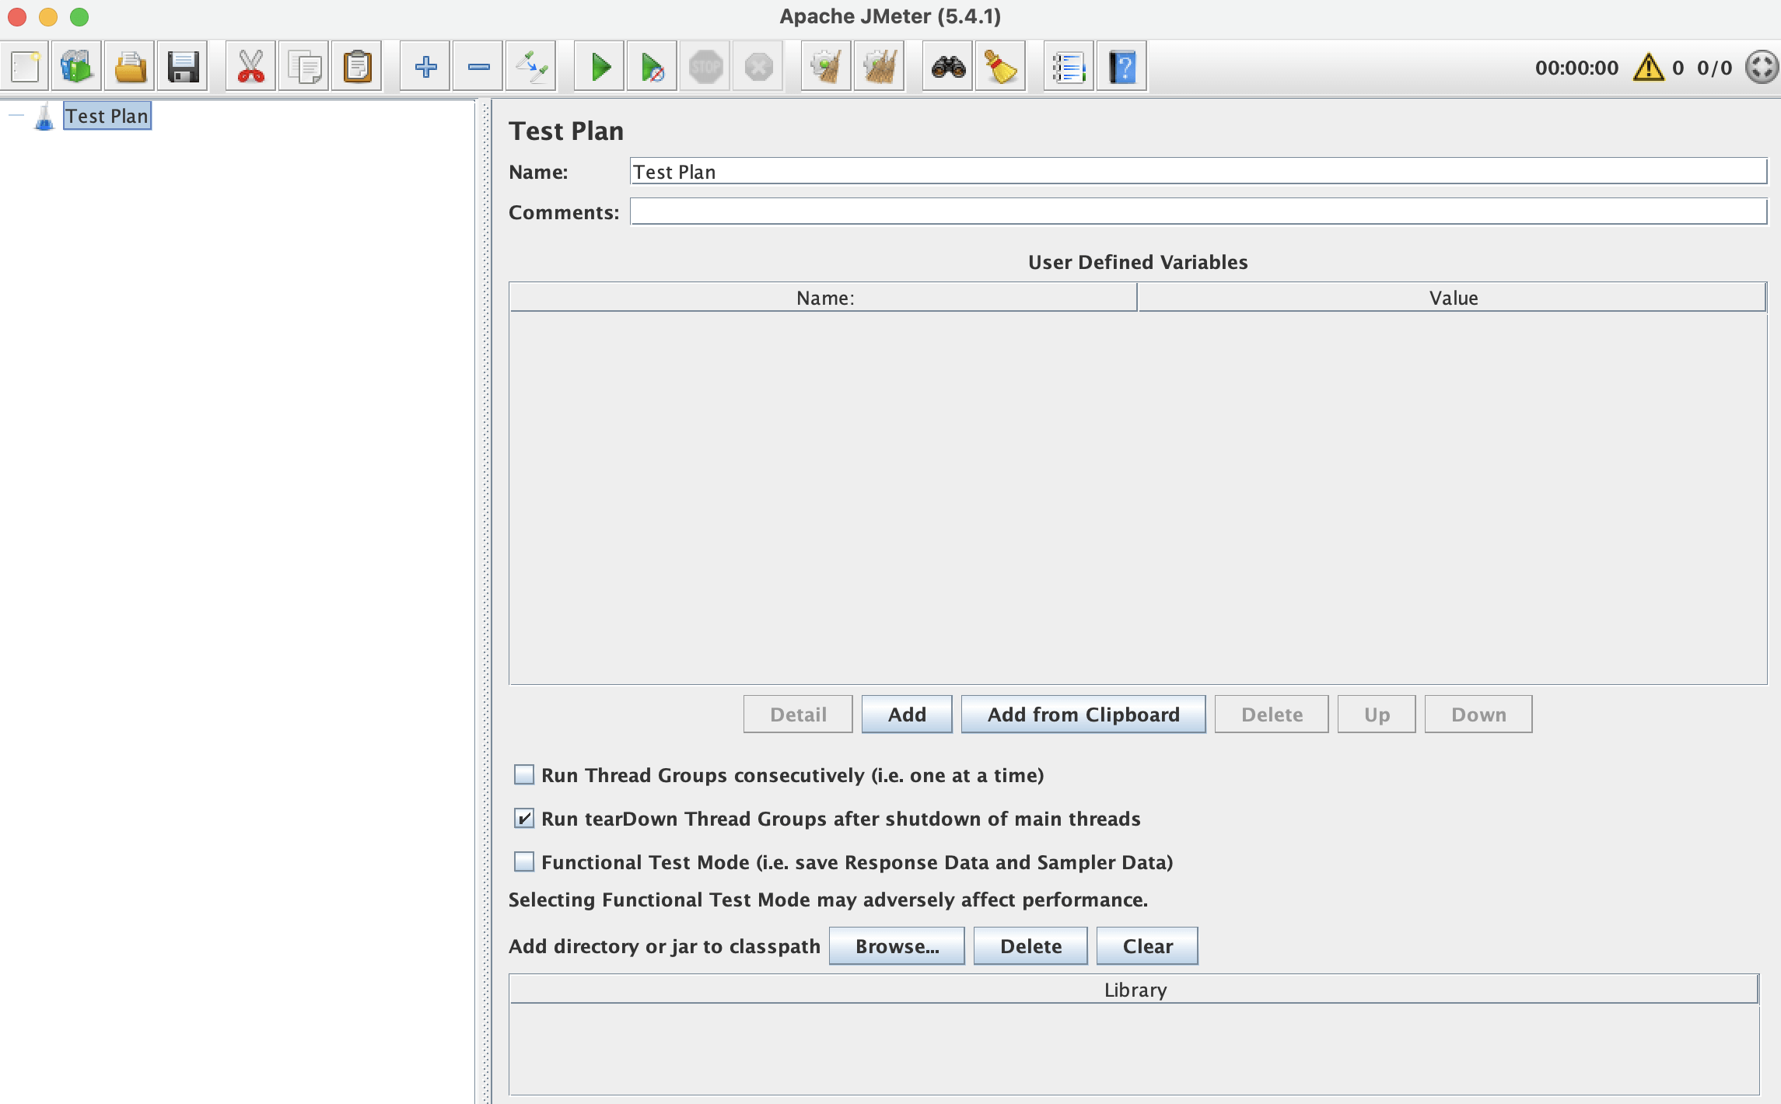
Task: Click the Open file folder icon
Action: point(130,67)
